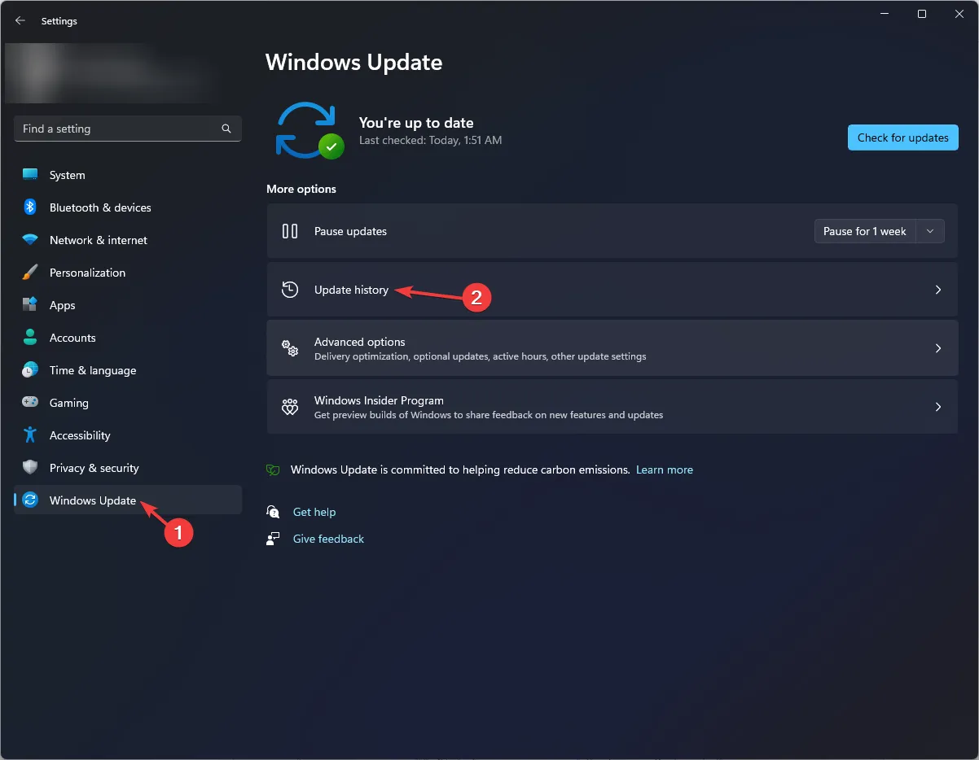
Task: Click the Accounts person icon
Action: pyautogui.click(x=30, y=338)
